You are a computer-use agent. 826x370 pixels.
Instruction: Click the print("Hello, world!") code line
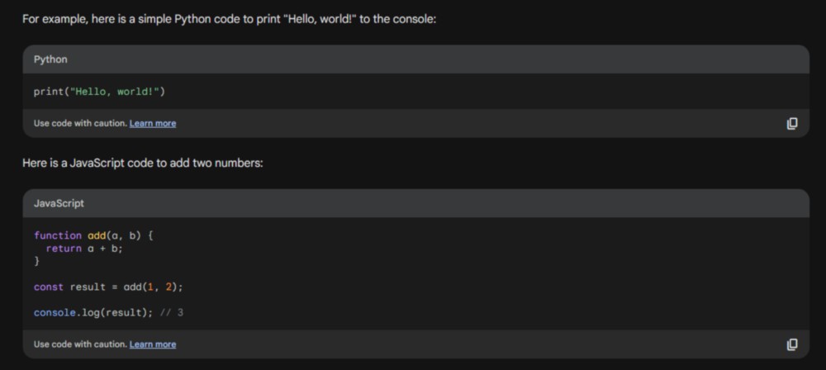pos(100,92)
